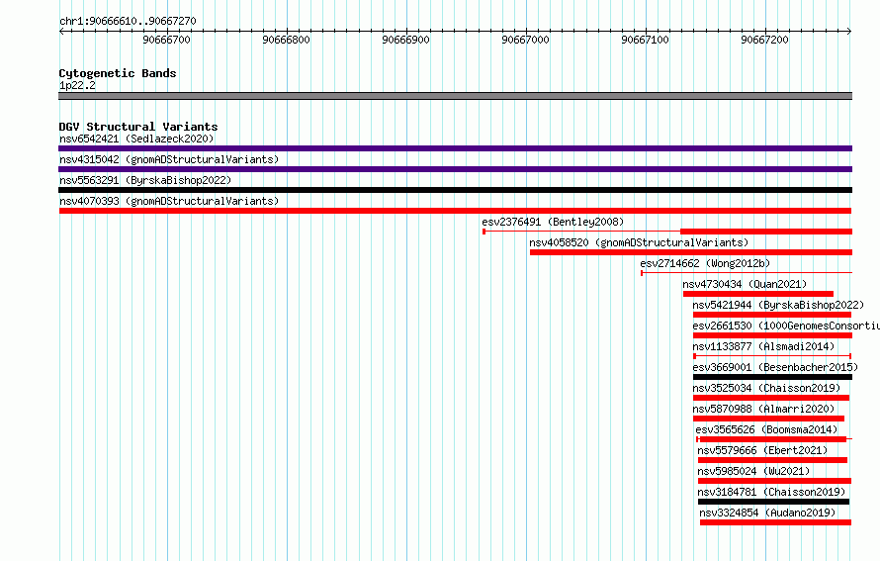Select the nsv4070393 (gnomADStructuralVariants) label
Screen dimensions: 880x561
pos(169,201)
